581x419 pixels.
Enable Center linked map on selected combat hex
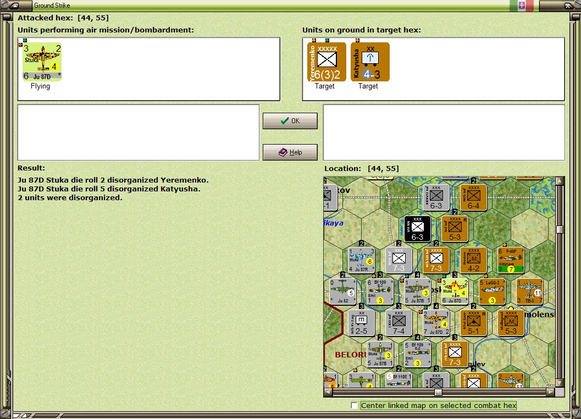[354, 406]
